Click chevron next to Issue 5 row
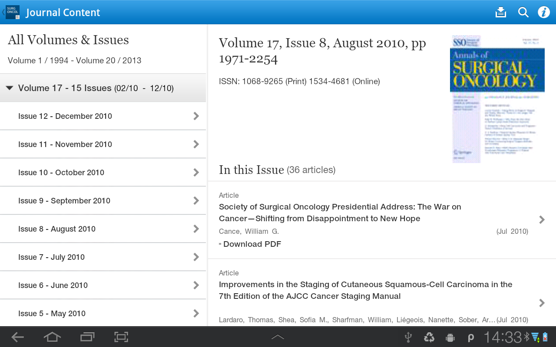 pos(196,313)
